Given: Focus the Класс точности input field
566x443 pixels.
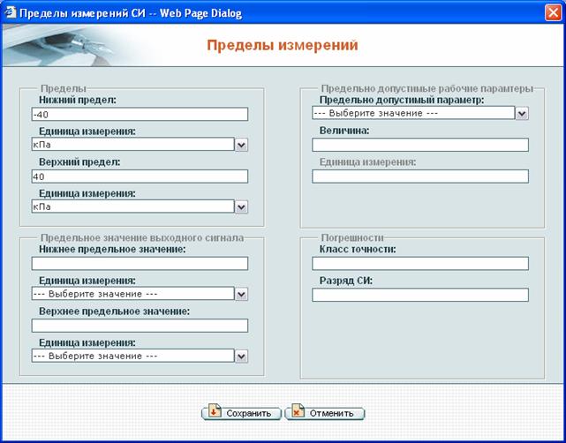Looking at the screenshot, I should tap(420, 263).
